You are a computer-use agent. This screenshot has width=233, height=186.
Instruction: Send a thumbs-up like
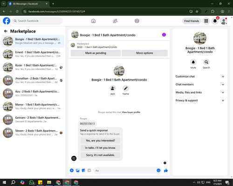[x=166, y=171]
